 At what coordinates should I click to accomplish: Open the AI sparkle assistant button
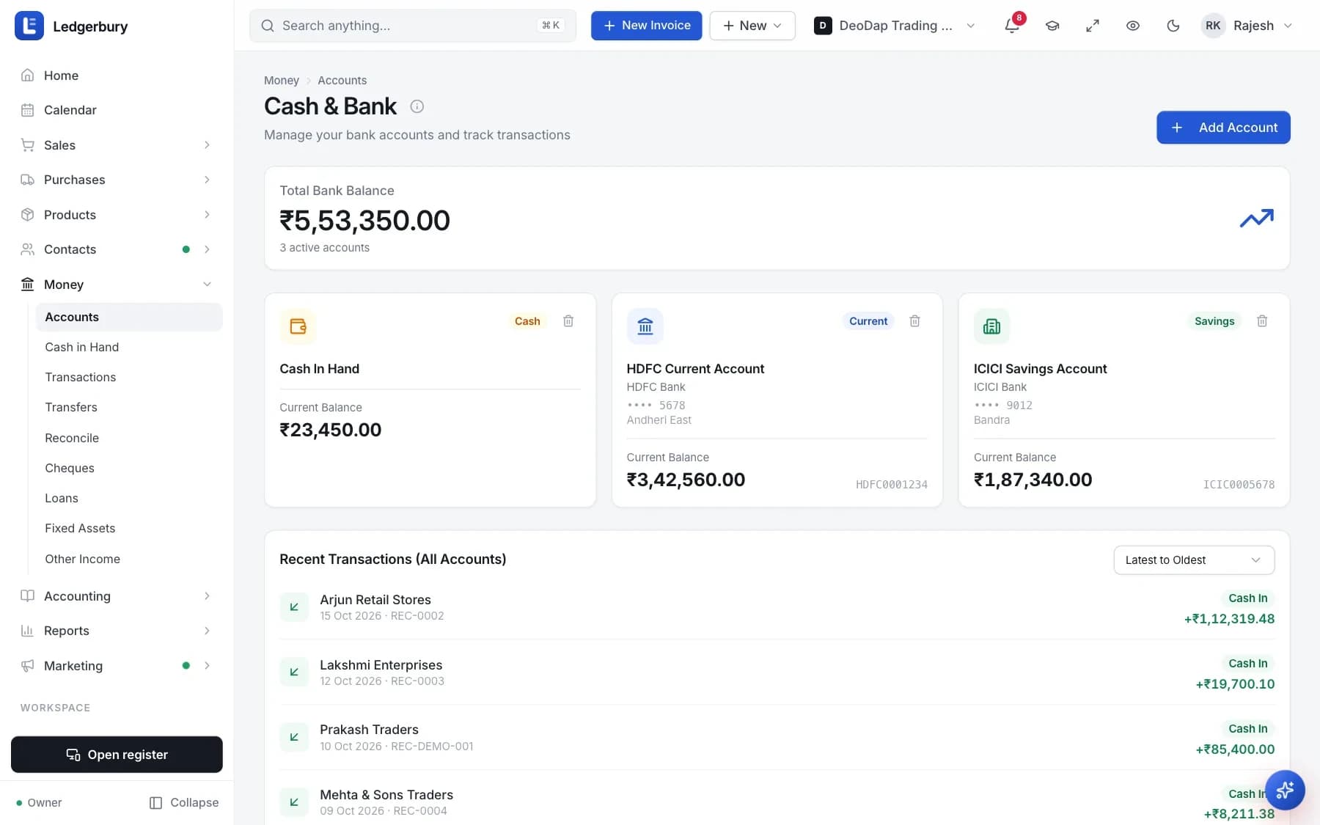point(1285,790)
